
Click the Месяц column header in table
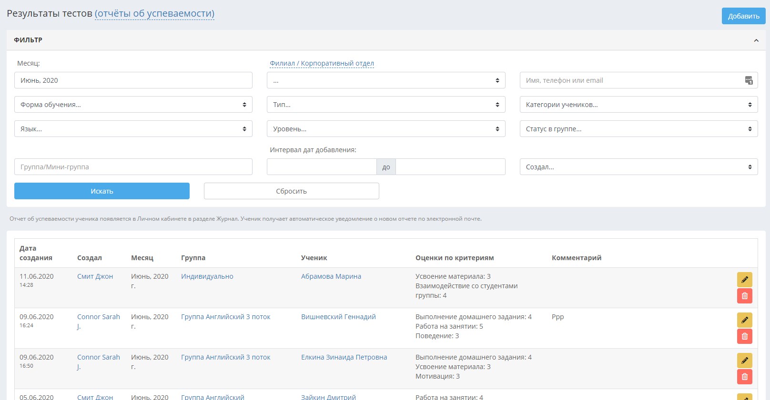click(x=142, y=258)
